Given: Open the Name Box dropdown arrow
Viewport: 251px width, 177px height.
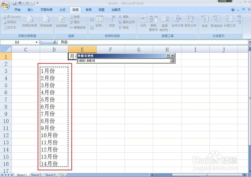Looking at the screenshot, I should [36, 42].
